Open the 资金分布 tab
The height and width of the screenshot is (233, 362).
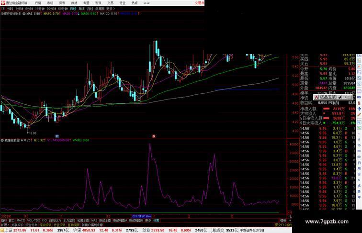coord(32,225)
